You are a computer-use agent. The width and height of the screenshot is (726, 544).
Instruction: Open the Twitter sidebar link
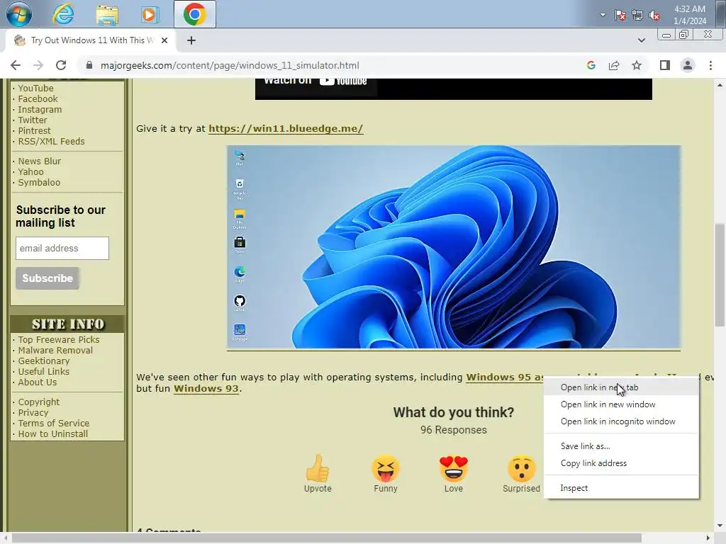click(x=33, y=120)
